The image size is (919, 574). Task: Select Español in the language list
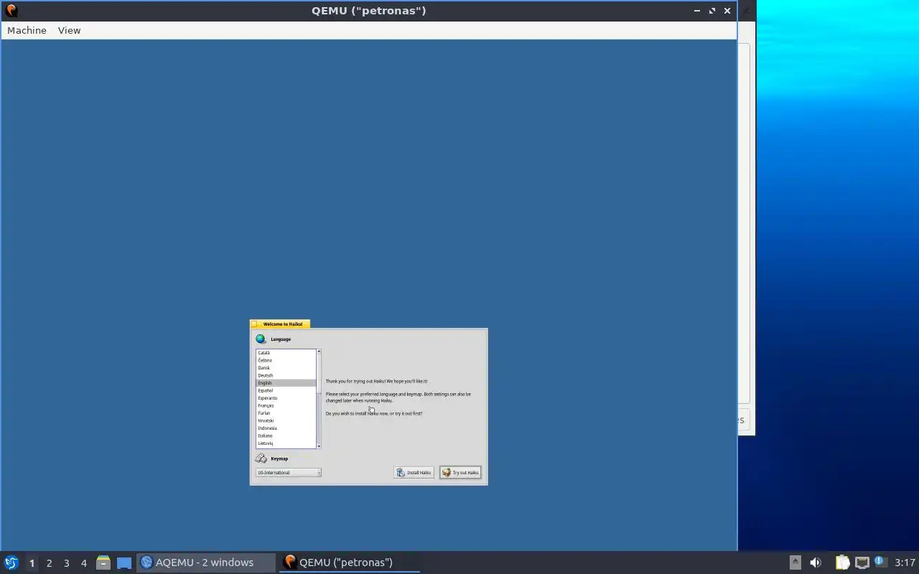pyautogui.click(x=286, y=390)
